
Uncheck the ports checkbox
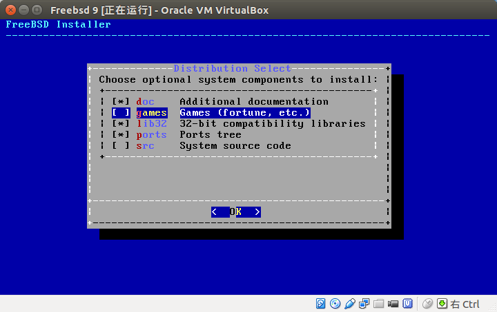click(121, 135)
